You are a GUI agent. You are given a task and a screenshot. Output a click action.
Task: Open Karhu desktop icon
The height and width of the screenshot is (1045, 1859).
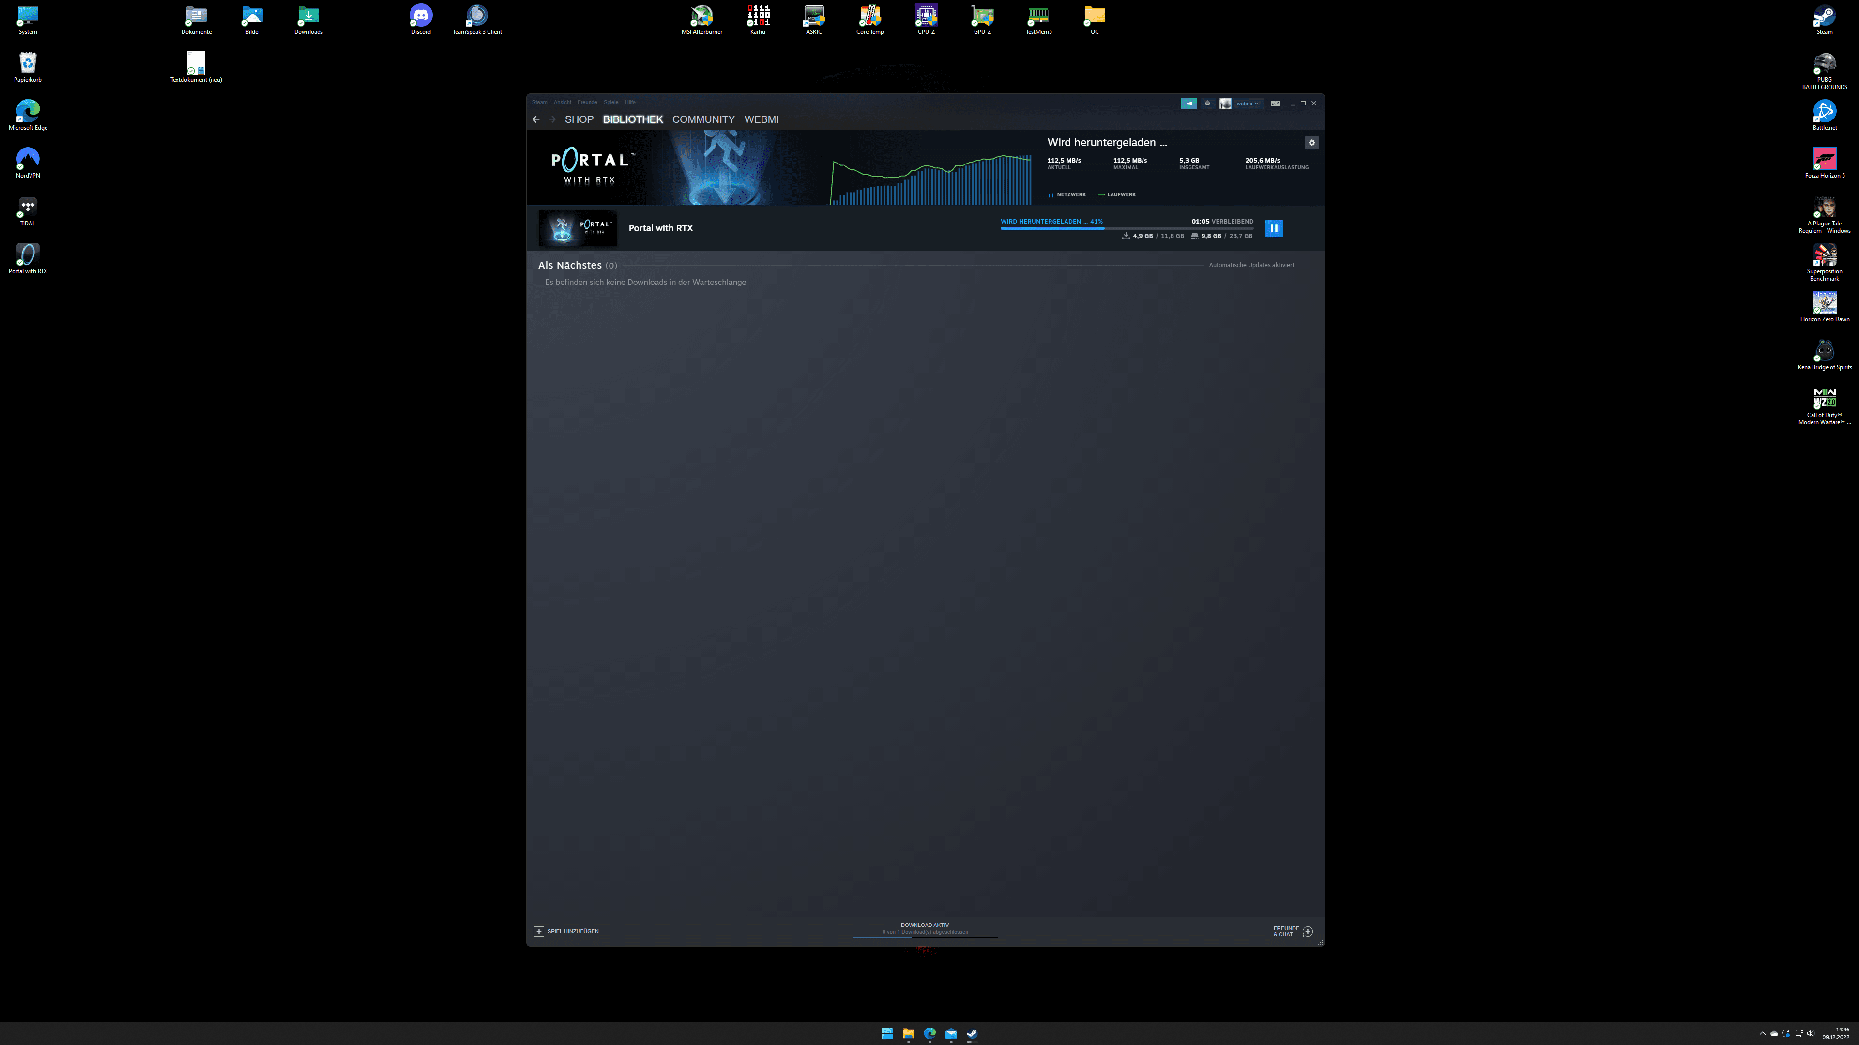[x=758, y=19]
